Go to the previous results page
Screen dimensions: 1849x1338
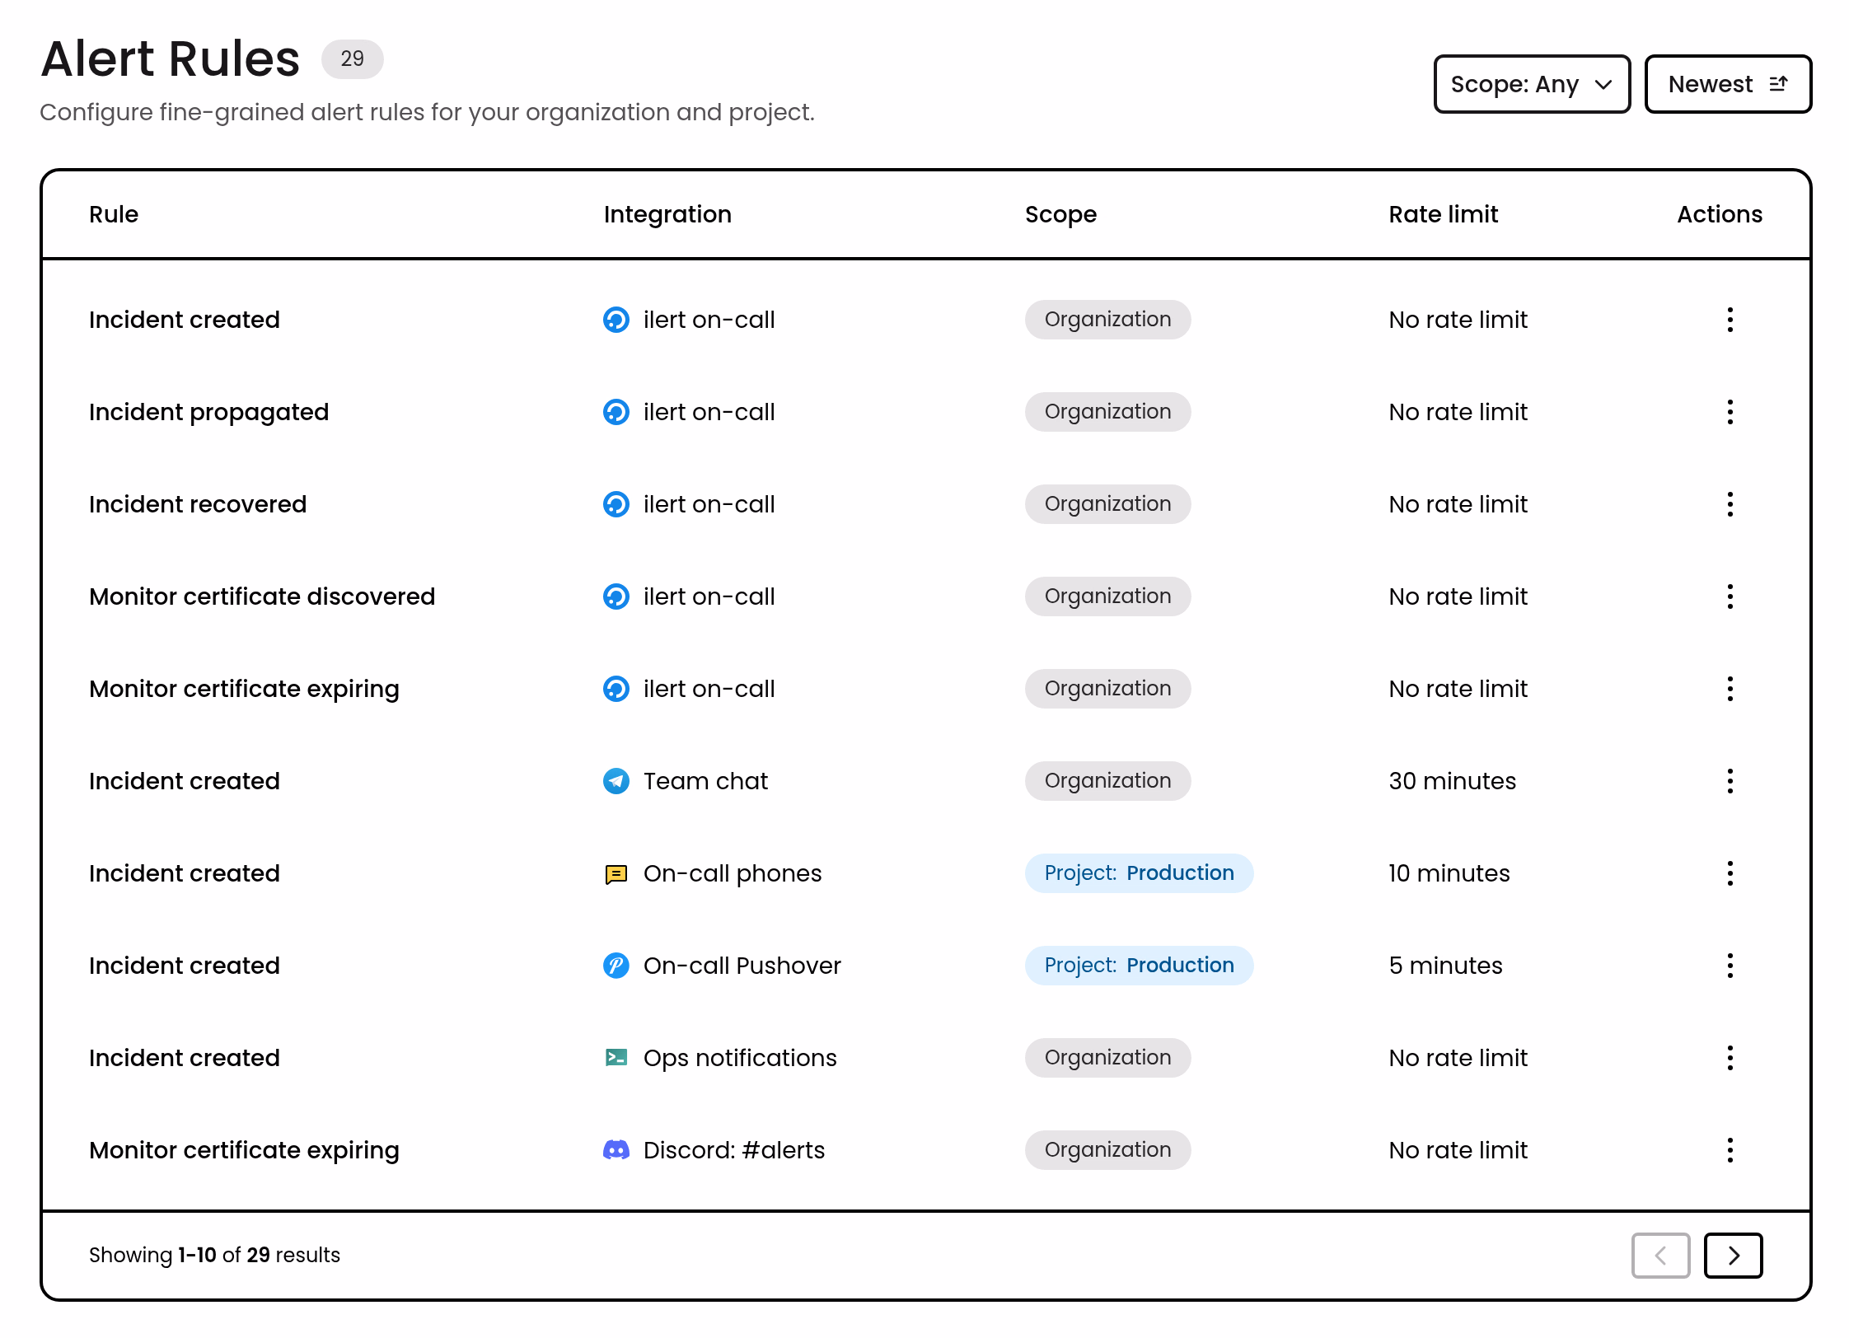[1660, 1255]
